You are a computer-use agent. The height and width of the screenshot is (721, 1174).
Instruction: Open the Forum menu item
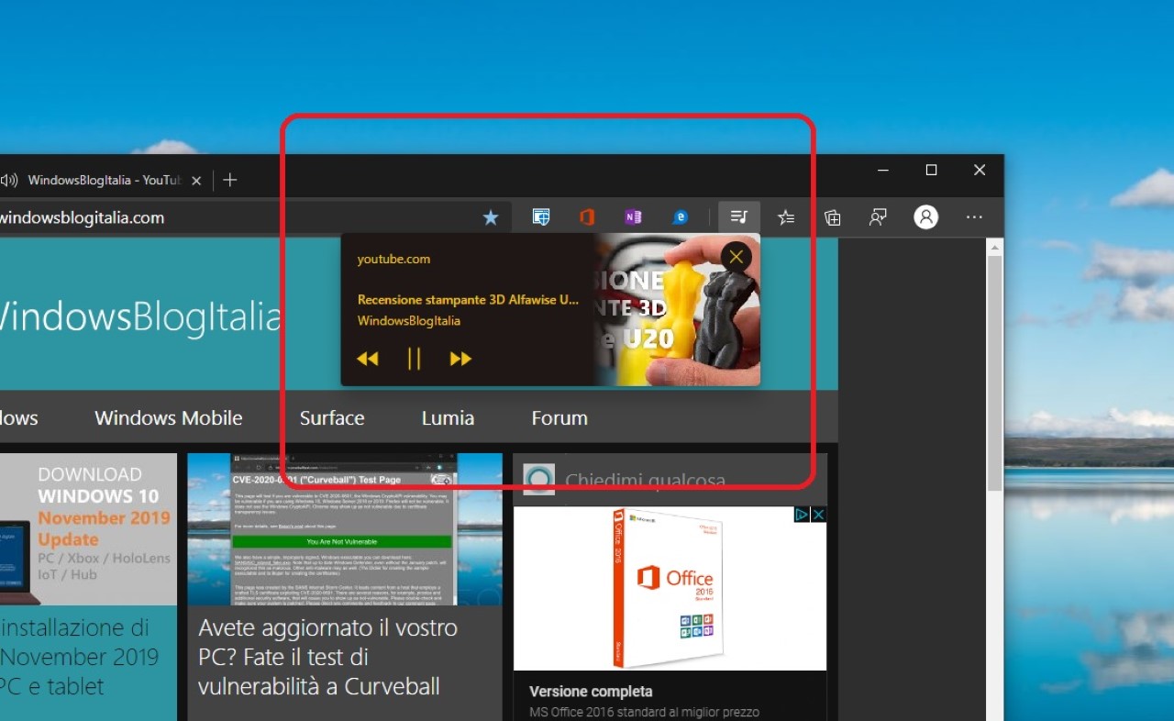click(559, 418)
